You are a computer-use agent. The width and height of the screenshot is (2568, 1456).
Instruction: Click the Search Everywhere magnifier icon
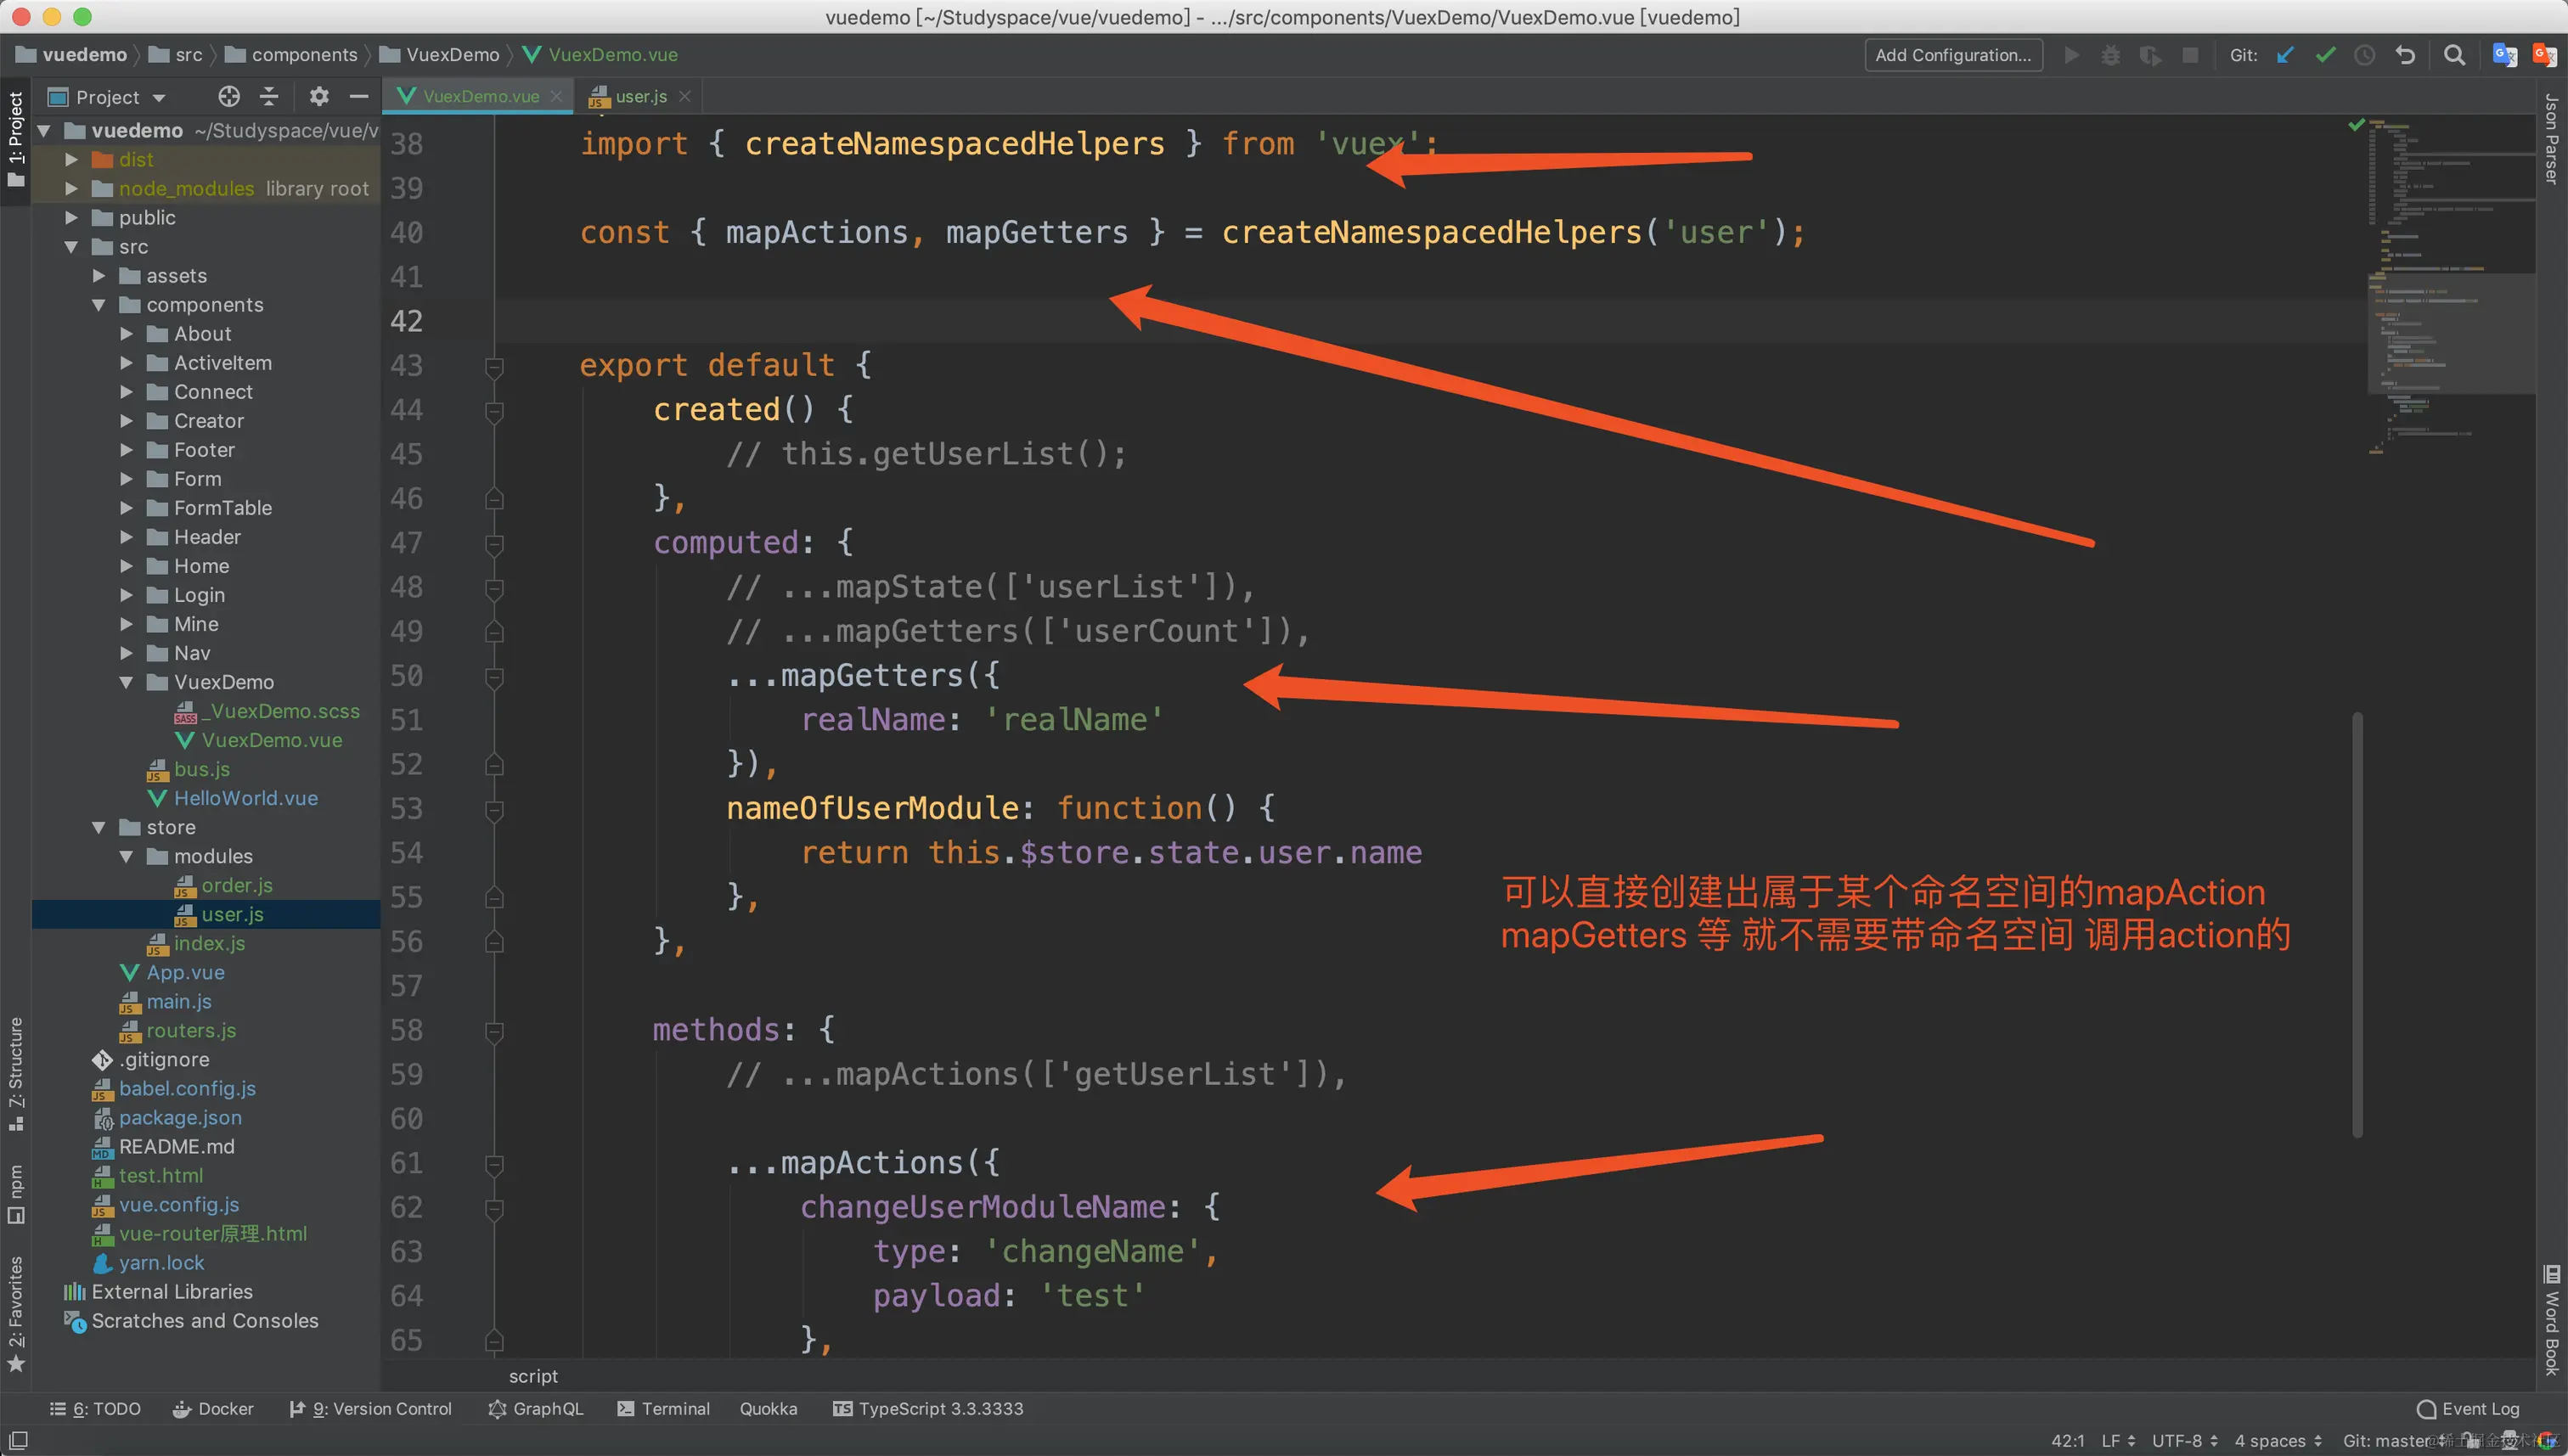pos(2454,55)
